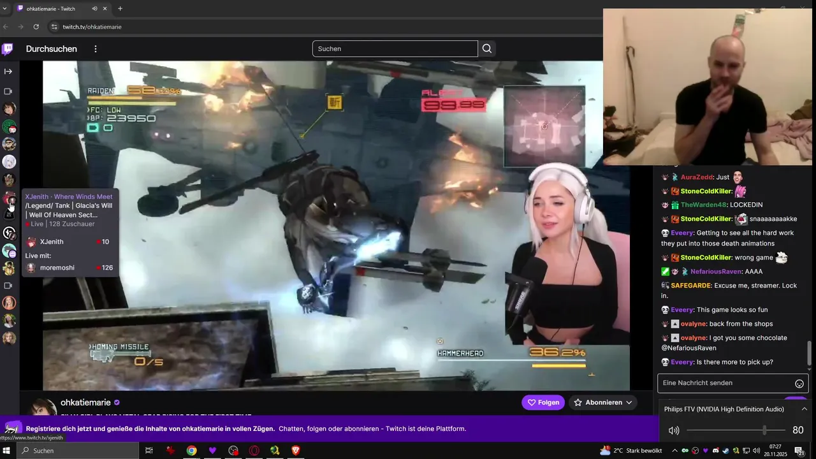The image size is (816, 459).
Task: Open the emoji picker in chat input
Action: click(x=799, y=384)
